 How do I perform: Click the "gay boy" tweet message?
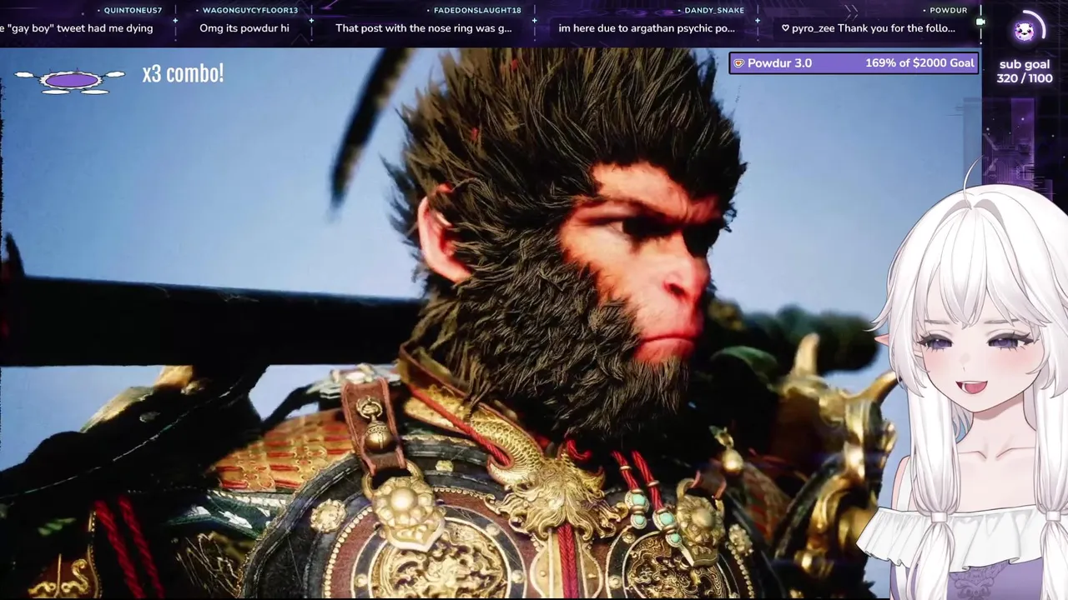tap(77, 28)
